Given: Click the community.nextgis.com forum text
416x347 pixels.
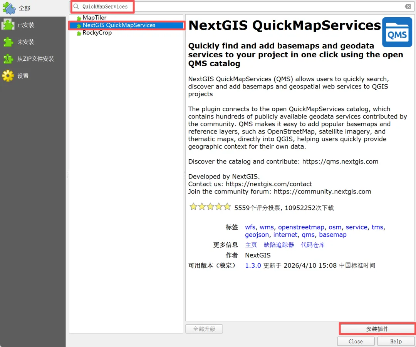Looking at the screenshot, I should 322,192.
